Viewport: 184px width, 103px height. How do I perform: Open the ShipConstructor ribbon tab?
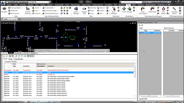pyautogui.click(x=98, y=5)
